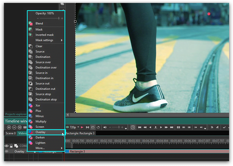Image resolution: width=233 pixels, height=166 pixels.
Task: Click the clock time display icon
Action: (x=133, y=127)
